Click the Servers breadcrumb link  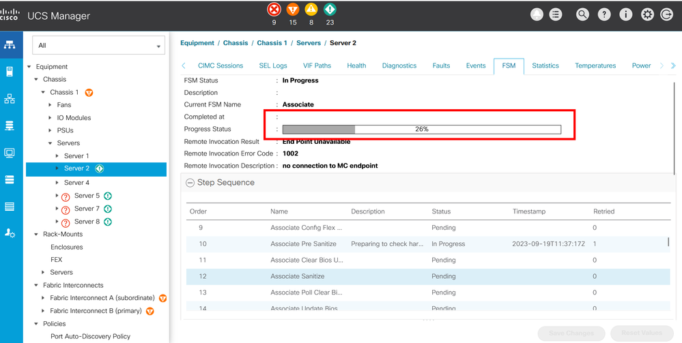click(x=309, y=43)
